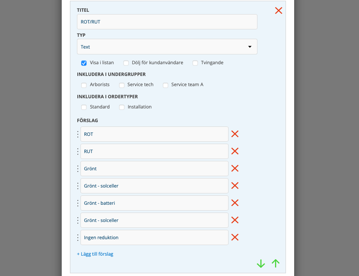Screen dimensions: 359x276
Task: Move field down with green down arrow
Action: click(261, 264)
